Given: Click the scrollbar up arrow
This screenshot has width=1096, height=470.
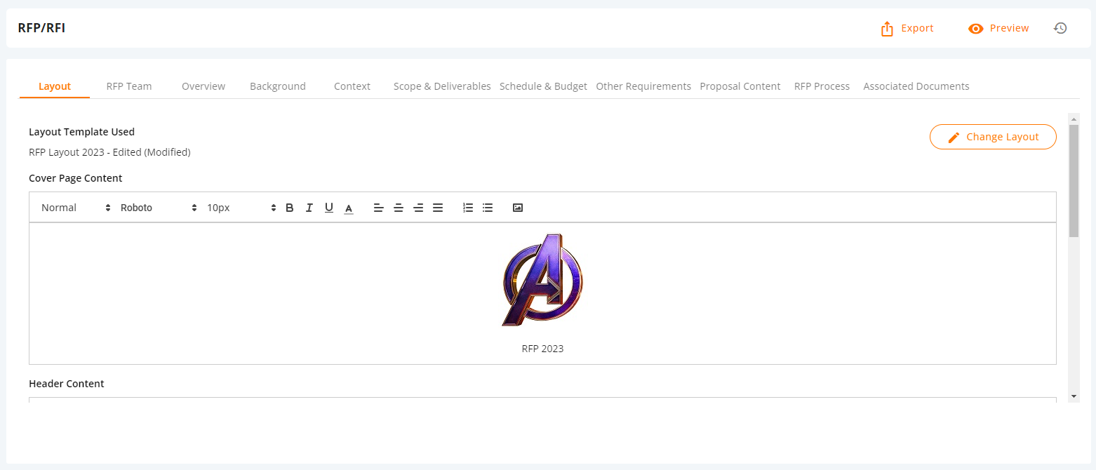Looking at the screenshot, I should (1074, 118).
